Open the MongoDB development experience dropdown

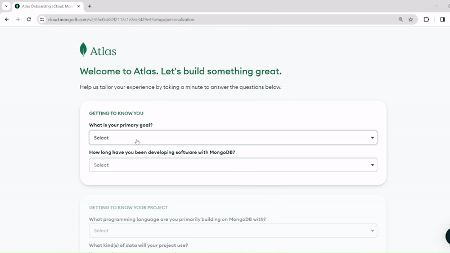coord(233,165)
